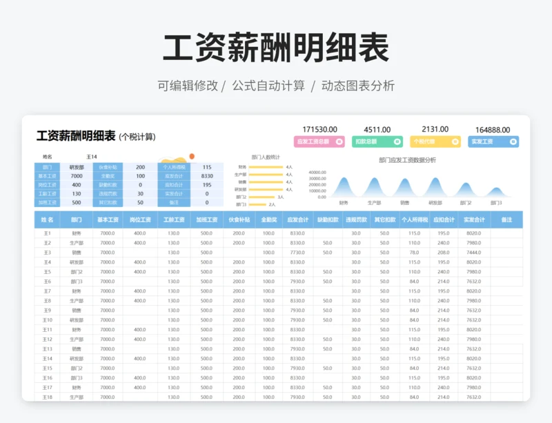Click the round icon on the yellow 个税代缴 card
Screen dimensions: 552x423
pyautogui.click(x=455, y=141)
